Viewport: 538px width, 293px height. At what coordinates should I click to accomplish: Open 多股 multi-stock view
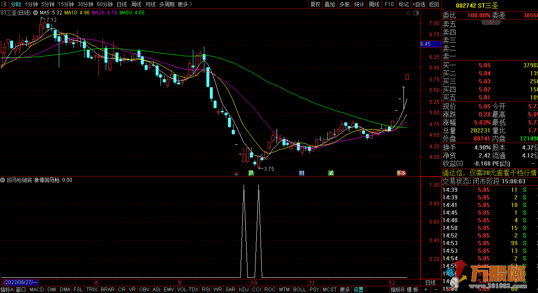click(344, 4)
